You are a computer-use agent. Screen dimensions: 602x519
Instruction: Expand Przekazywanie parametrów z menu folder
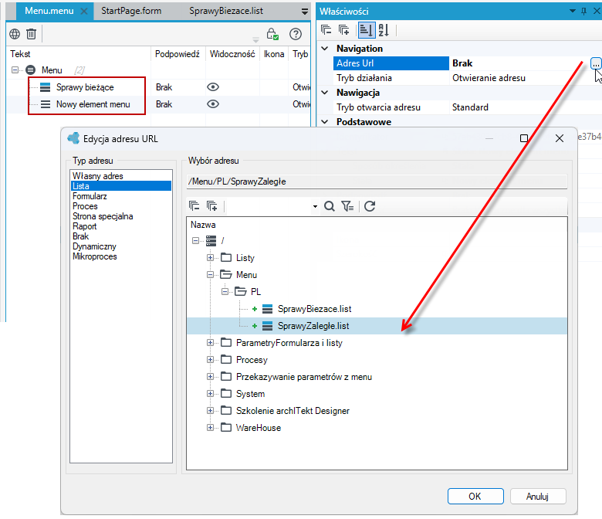[x=210, y=376]
